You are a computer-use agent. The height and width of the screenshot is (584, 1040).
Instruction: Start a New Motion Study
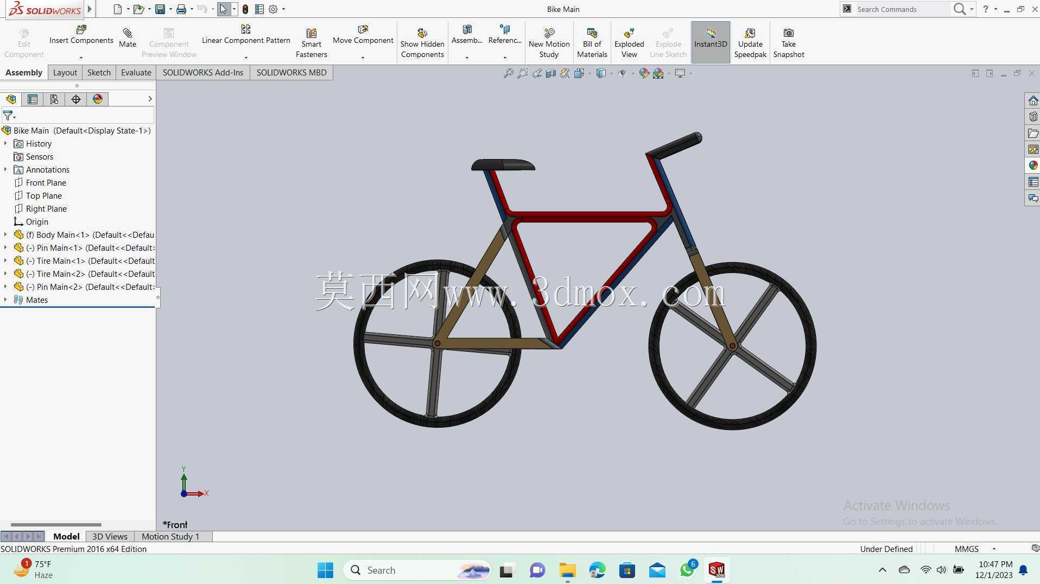tap(549, 43)
